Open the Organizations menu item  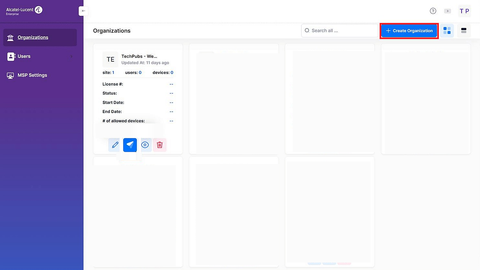[x=40, y=37]
